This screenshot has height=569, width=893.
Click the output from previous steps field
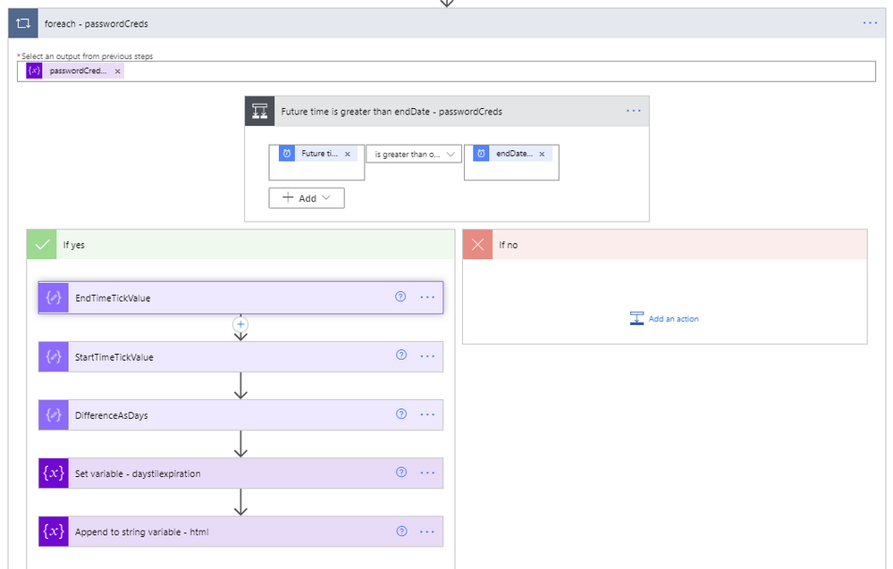coord(446,71)
